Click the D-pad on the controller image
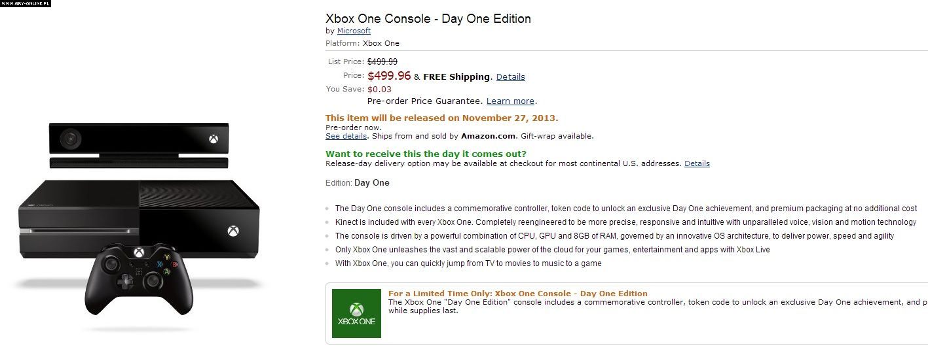The image size is (928, 355). pyautogui.click(x=124, y=282)
